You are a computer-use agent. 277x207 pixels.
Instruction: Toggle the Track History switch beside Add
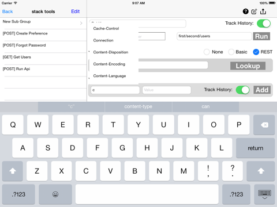tap(242, 90)
